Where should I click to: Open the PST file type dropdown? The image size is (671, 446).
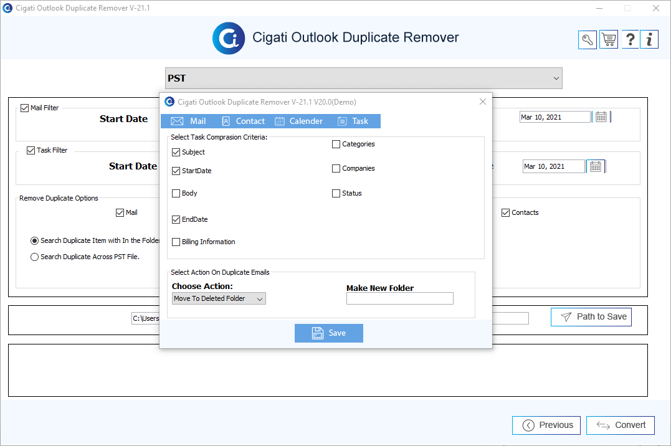tap(364, 78)
